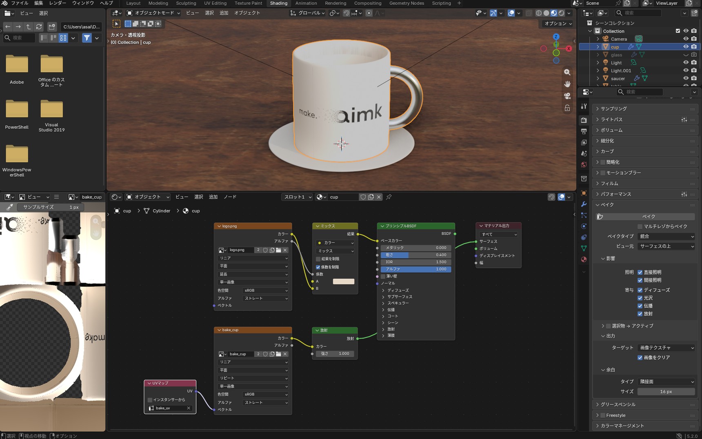Open the Object properties tab

584,193
